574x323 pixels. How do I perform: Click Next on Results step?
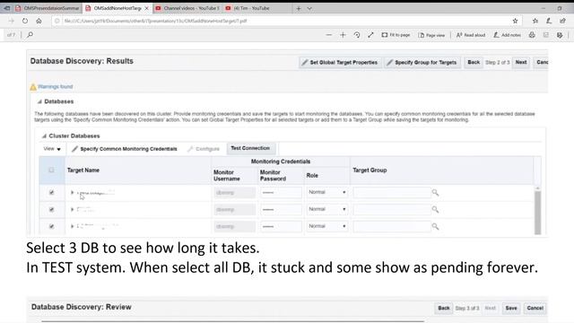coord(521,62)
